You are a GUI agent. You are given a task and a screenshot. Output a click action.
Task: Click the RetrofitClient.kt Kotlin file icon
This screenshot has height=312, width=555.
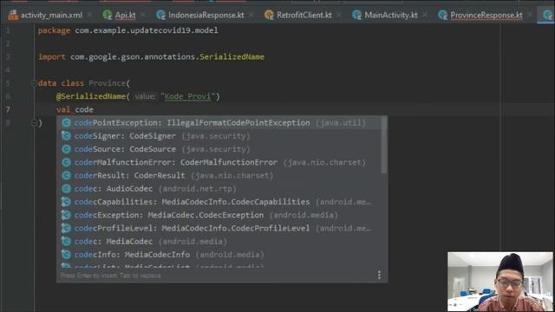tap(269, 15)
